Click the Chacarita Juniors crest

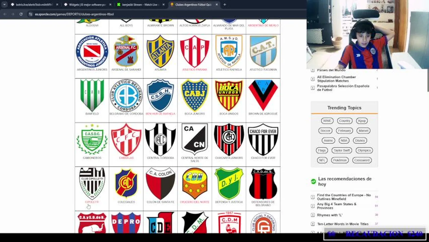pyautogui.click(x=229, y=139)
